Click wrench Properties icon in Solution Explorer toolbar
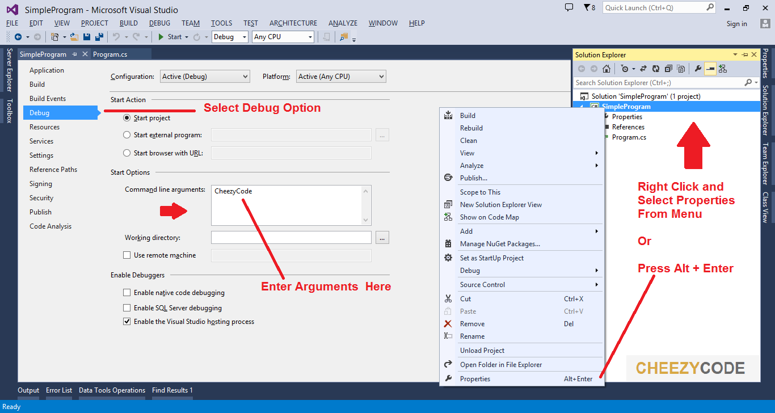Image resolution: width=775 pixels, height=413 pixels. [x=698, y=69]
